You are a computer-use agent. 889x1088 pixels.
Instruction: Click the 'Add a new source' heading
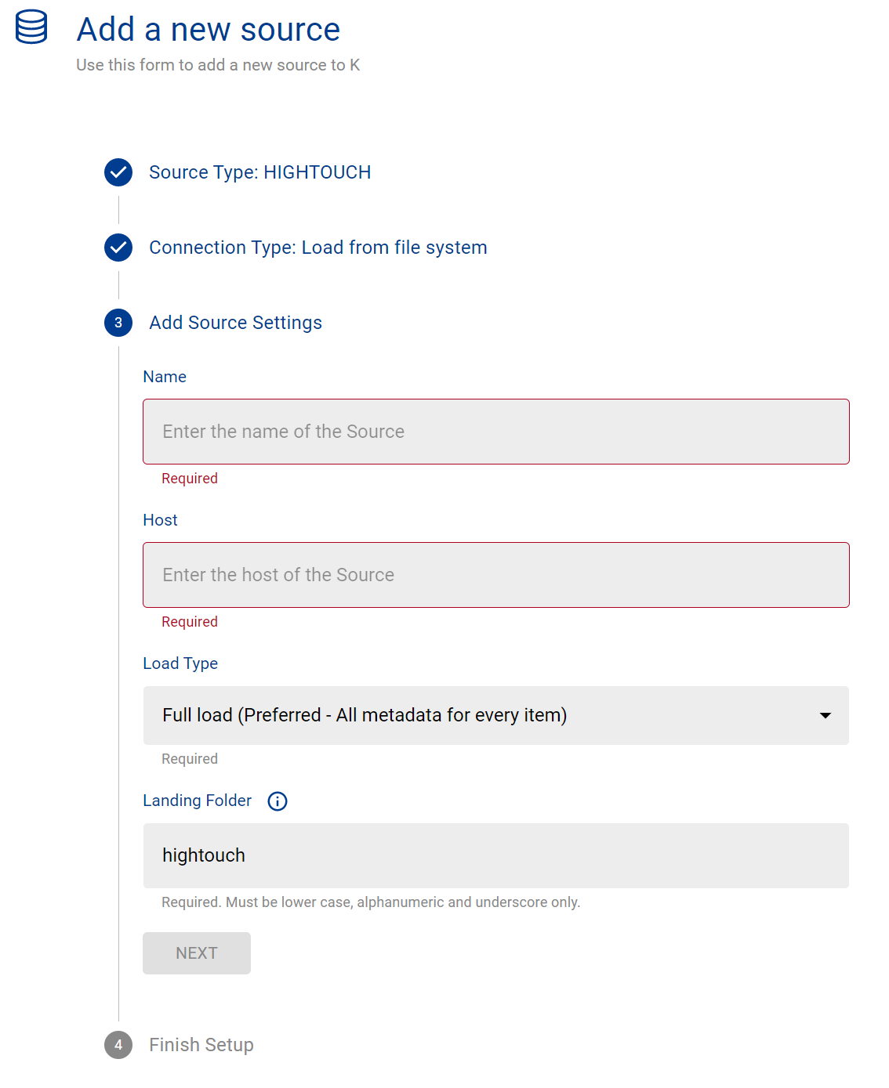tap(209, 30)
